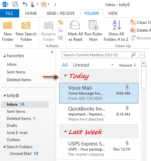
Task: Switch the message filter to Unread
Action: [81, 65]
